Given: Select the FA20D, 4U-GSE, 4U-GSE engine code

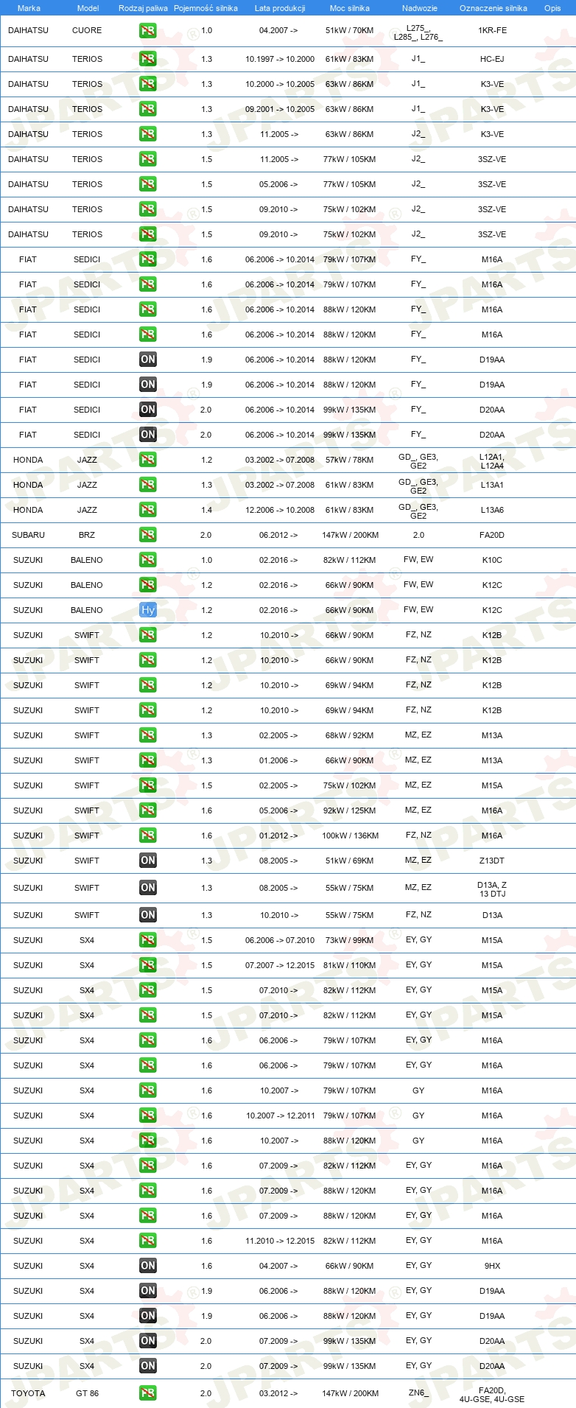Looking at the screenshot, I should 492,1395.
